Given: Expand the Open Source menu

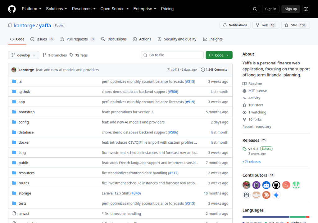Looking at the screenshot, I should (x=114, y=9).
